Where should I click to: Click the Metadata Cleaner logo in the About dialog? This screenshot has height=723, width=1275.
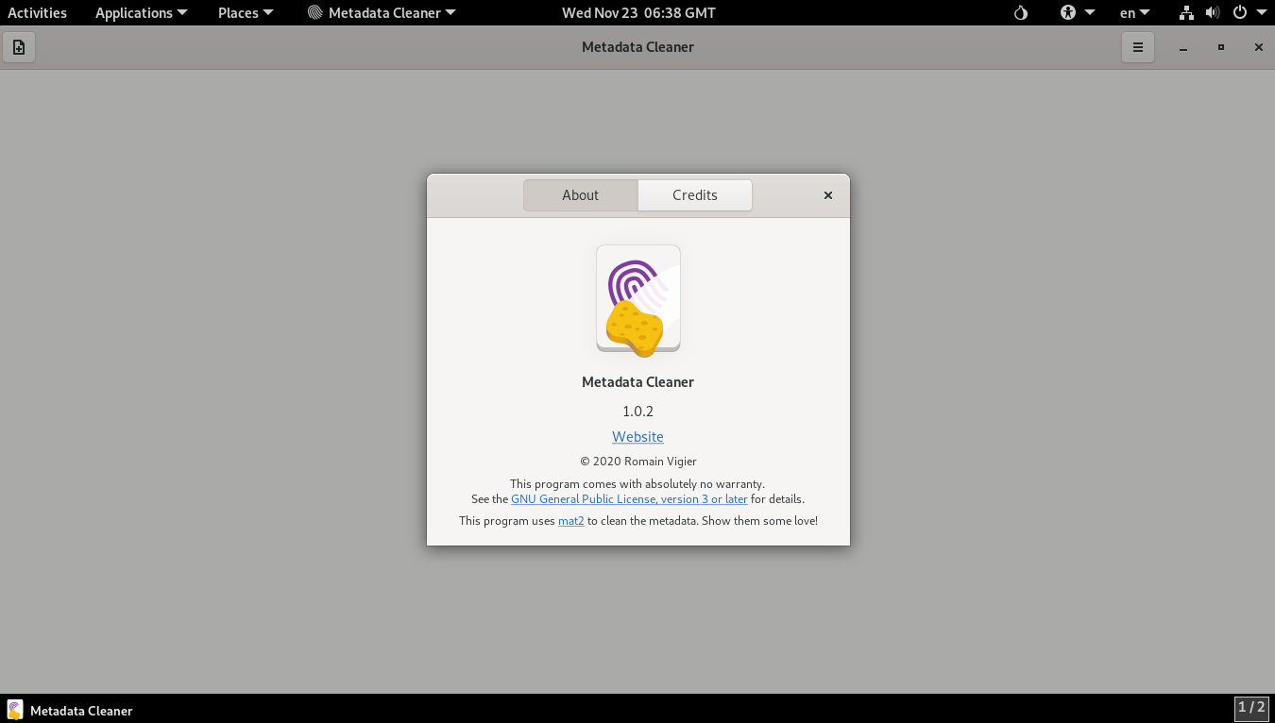point(637,297)
